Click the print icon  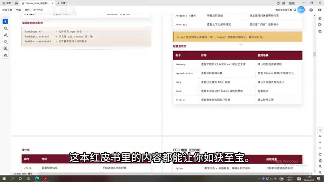(x=311, y=10)
